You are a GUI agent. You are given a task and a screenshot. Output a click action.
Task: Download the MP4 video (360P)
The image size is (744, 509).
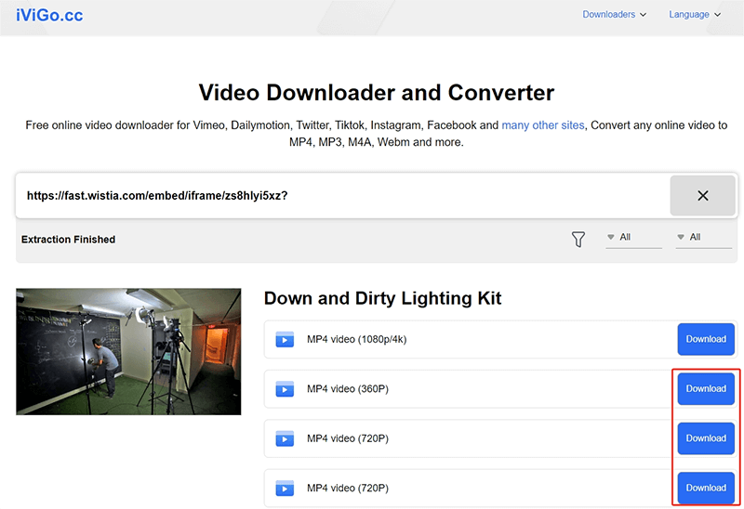[706, 388]
